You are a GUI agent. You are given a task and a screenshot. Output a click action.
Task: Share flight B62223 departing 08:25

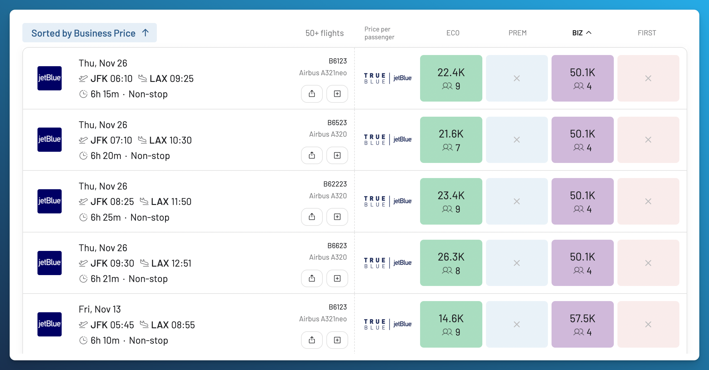point(312,217)
